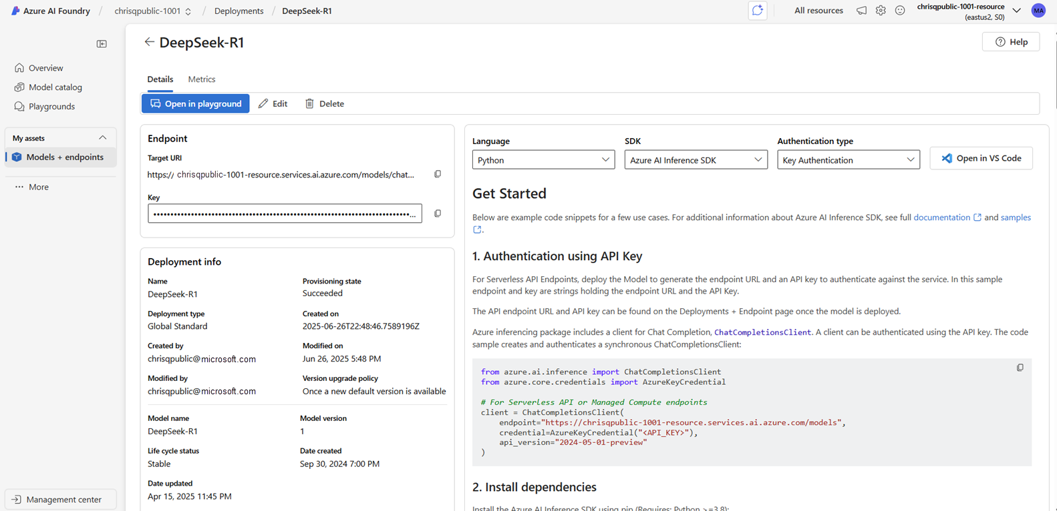Go to Model catalog in sidebar
This screenshot has height=511, width=1057.
pyautogui.click(x=55, y=87)
